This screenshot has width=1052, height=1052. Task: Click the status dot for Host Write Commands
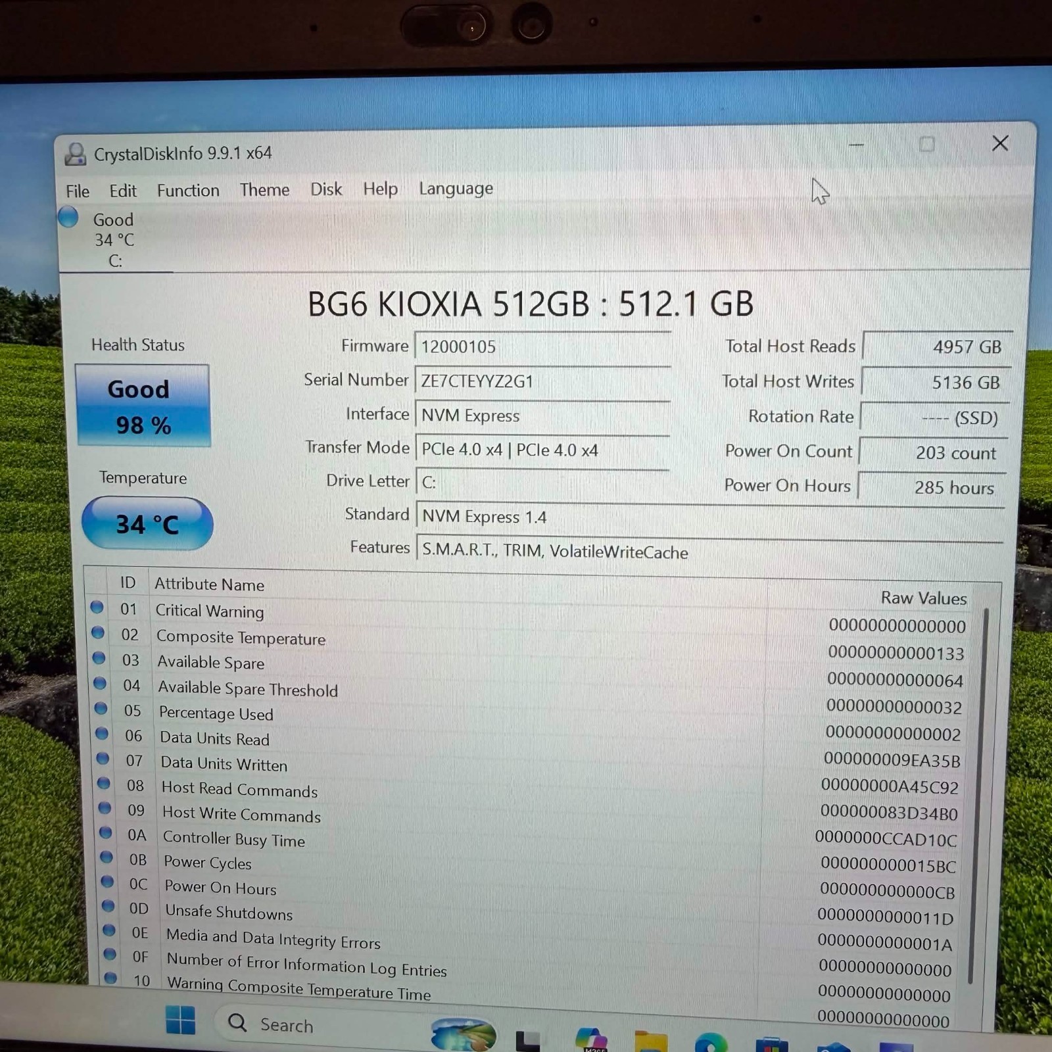105,808
